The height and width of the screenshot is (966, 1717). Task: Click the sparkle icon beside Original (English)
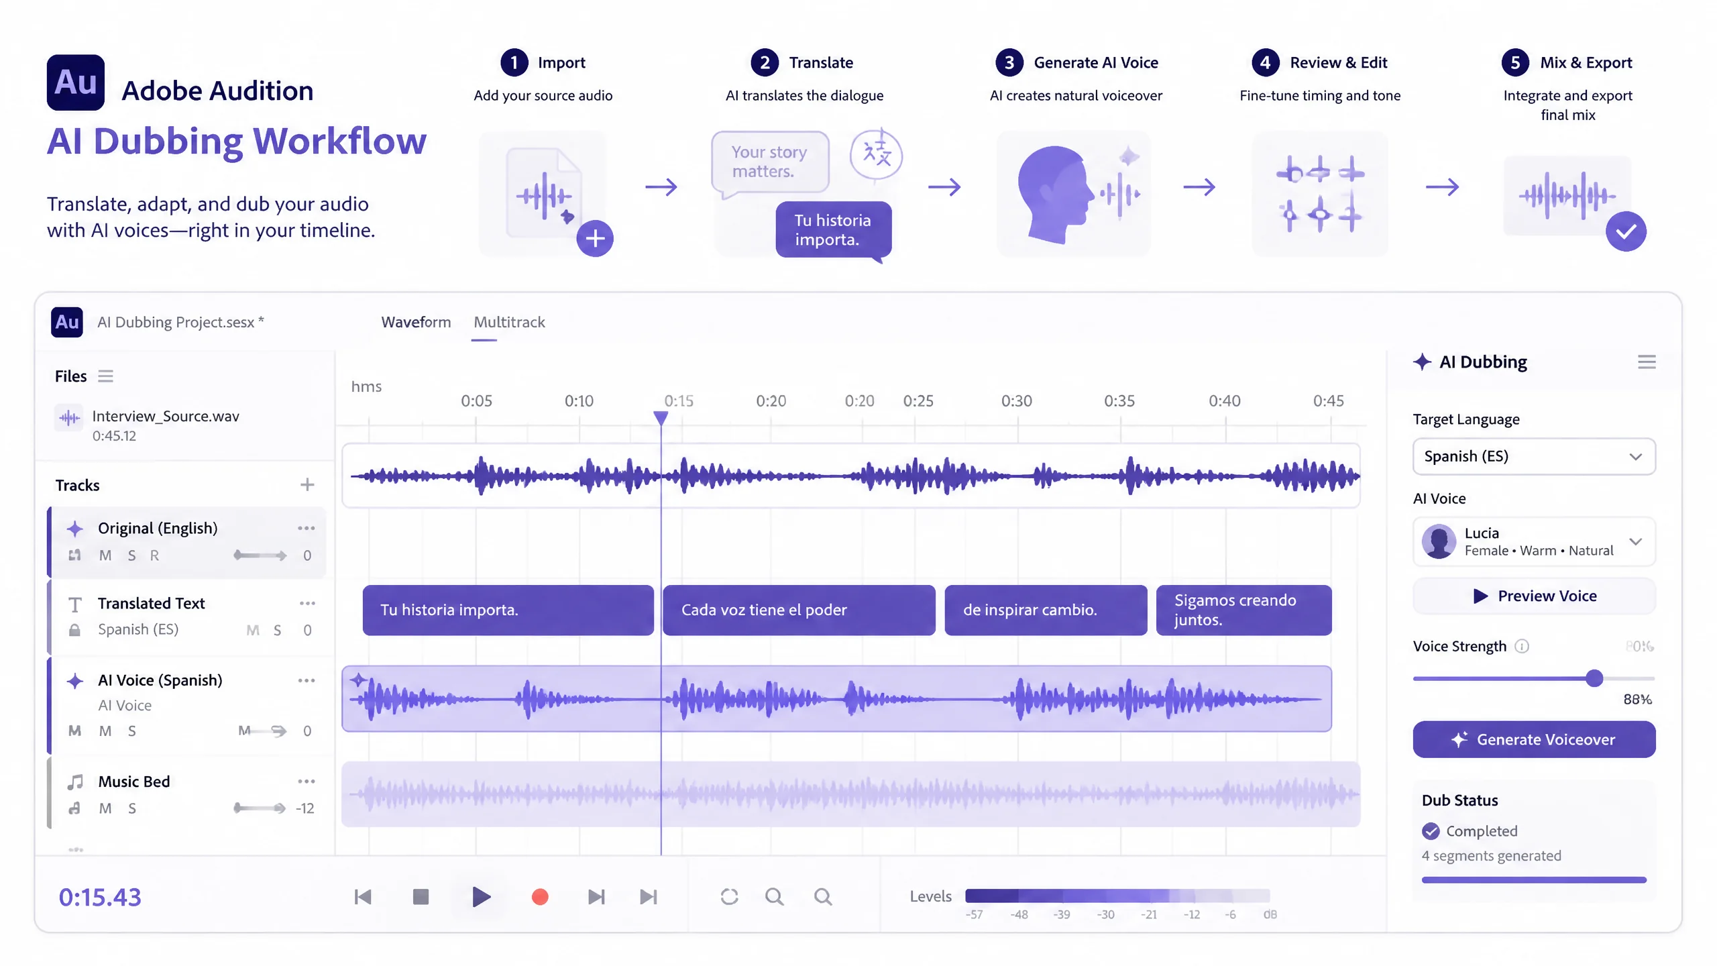coord(75,529)
